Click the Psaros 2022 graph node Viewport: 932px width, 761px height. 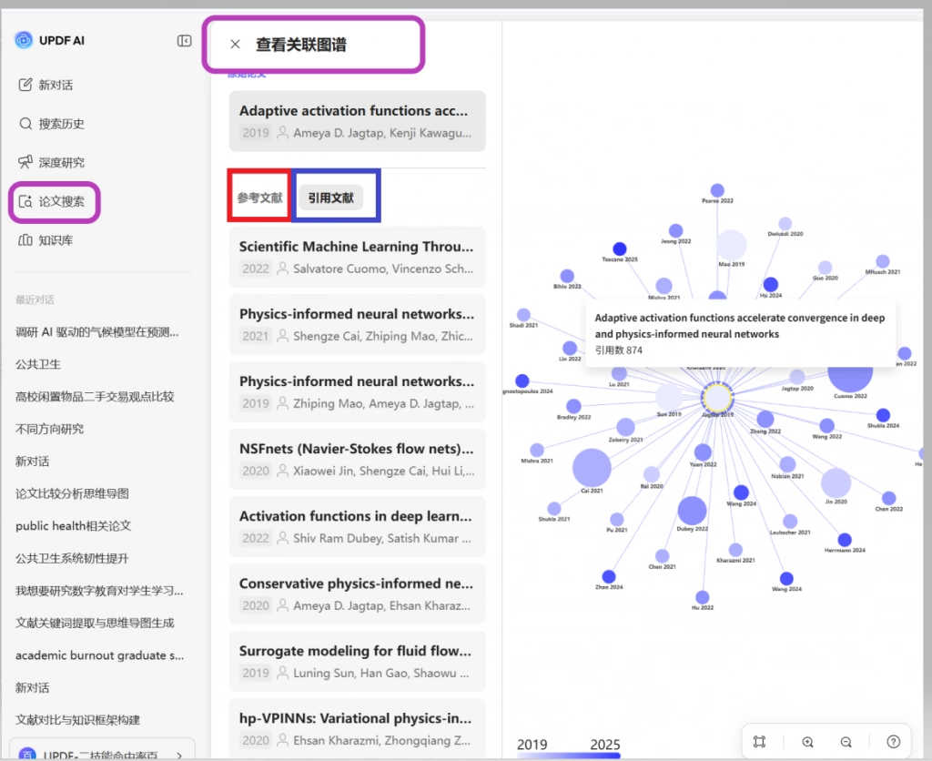[x=717, y=190]
